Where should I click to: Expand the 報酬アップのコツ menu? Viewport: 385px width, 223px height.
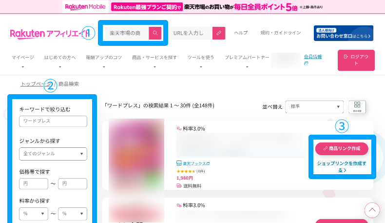point(104,61)
